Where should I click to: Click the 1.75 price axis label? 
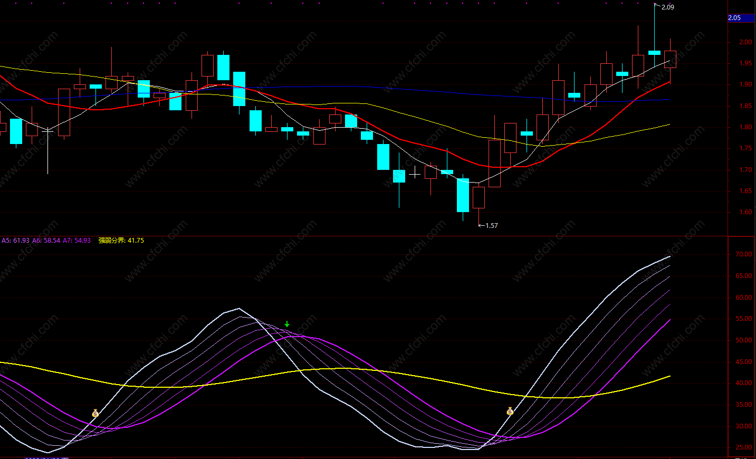tap(745, 148)
